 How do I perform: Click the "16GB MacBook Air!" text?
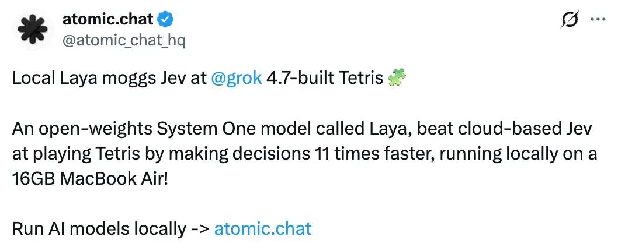tap(91, 179)
